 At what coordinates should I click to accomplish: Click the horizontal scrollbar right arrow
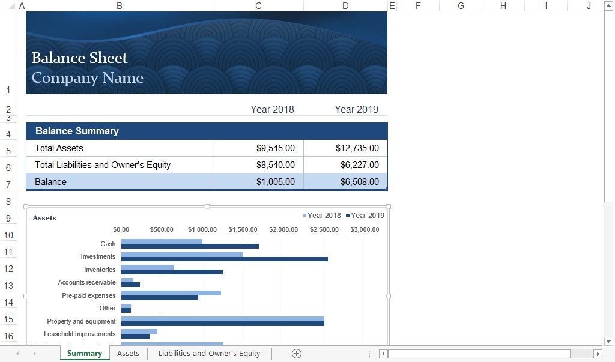click(597, 354)
